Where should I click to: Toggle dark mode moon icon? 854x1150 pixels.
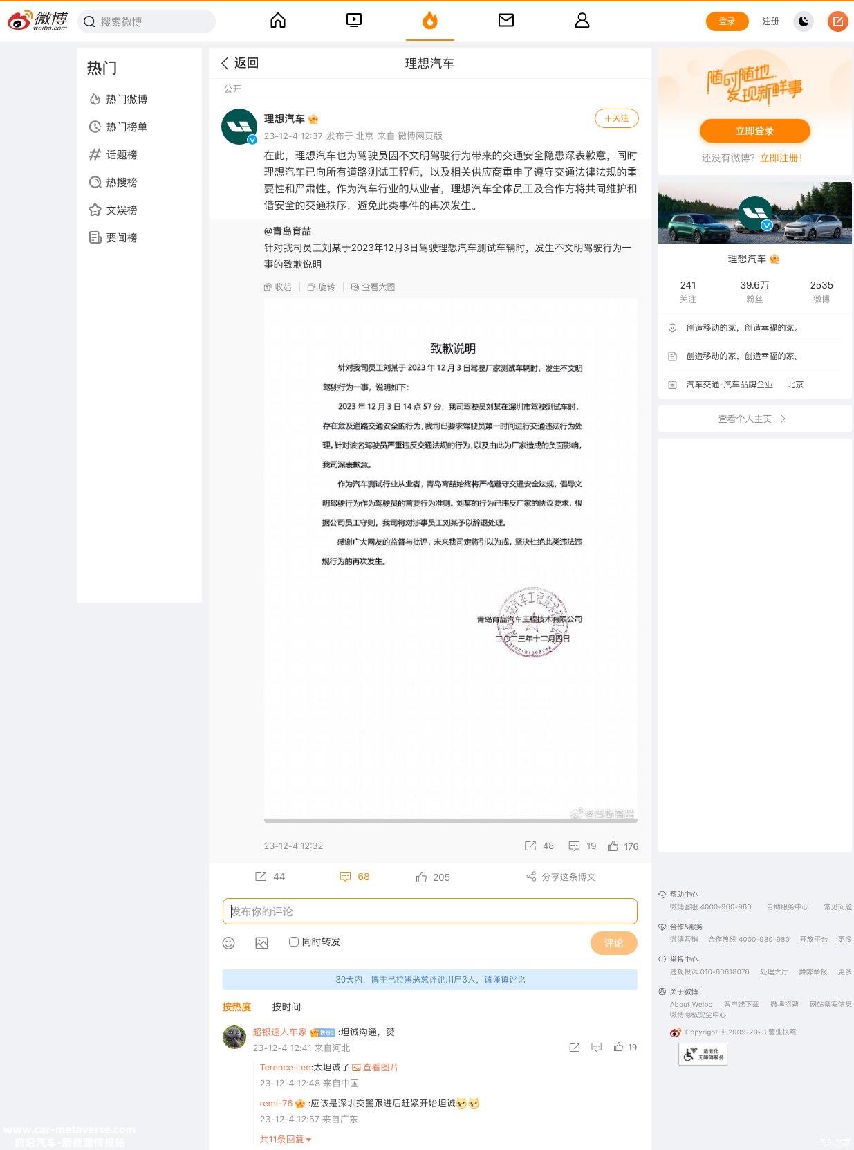(x=804, y=21)
